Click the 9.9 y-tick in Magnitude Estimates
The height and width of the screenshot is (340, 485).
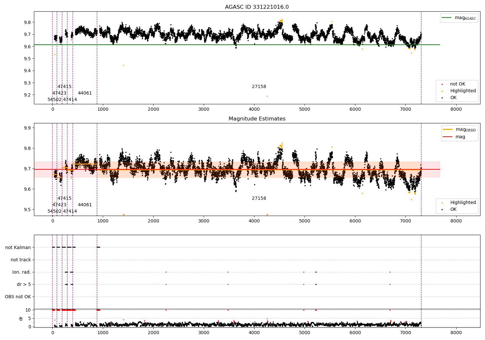click(x=28, y=128)
